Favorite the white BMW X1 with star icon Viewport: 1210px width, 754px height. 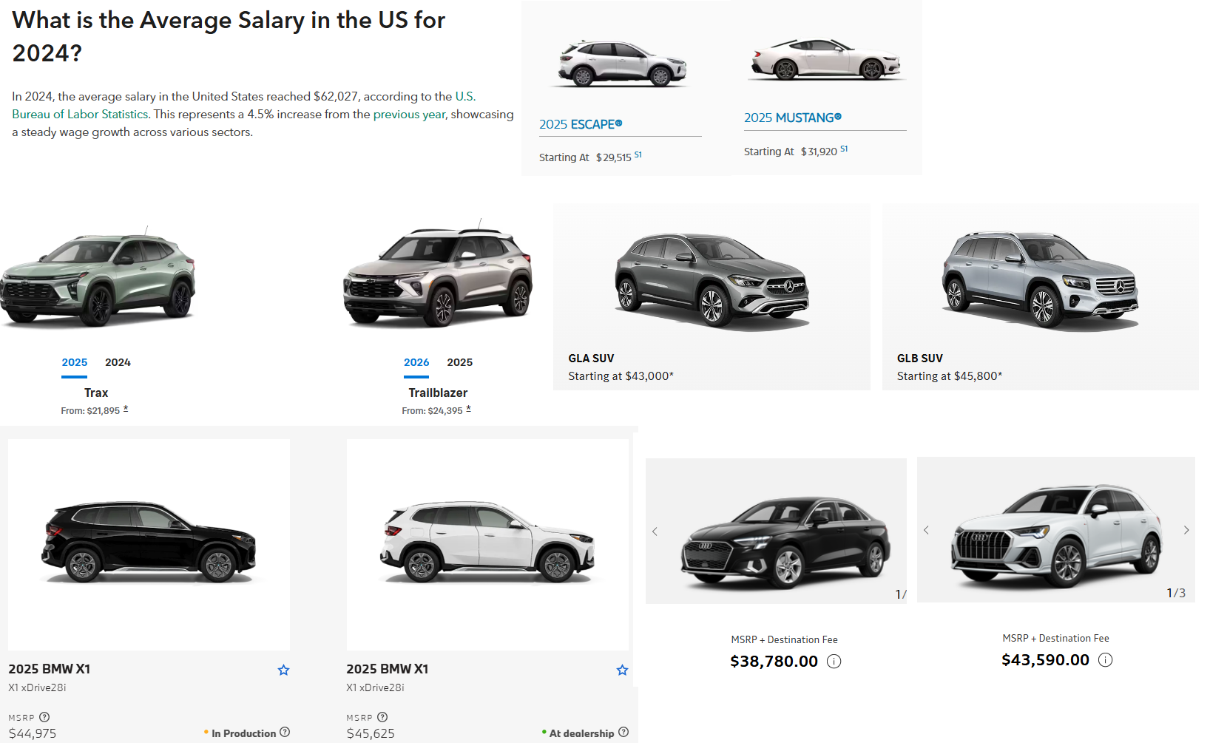pos(622,670)
